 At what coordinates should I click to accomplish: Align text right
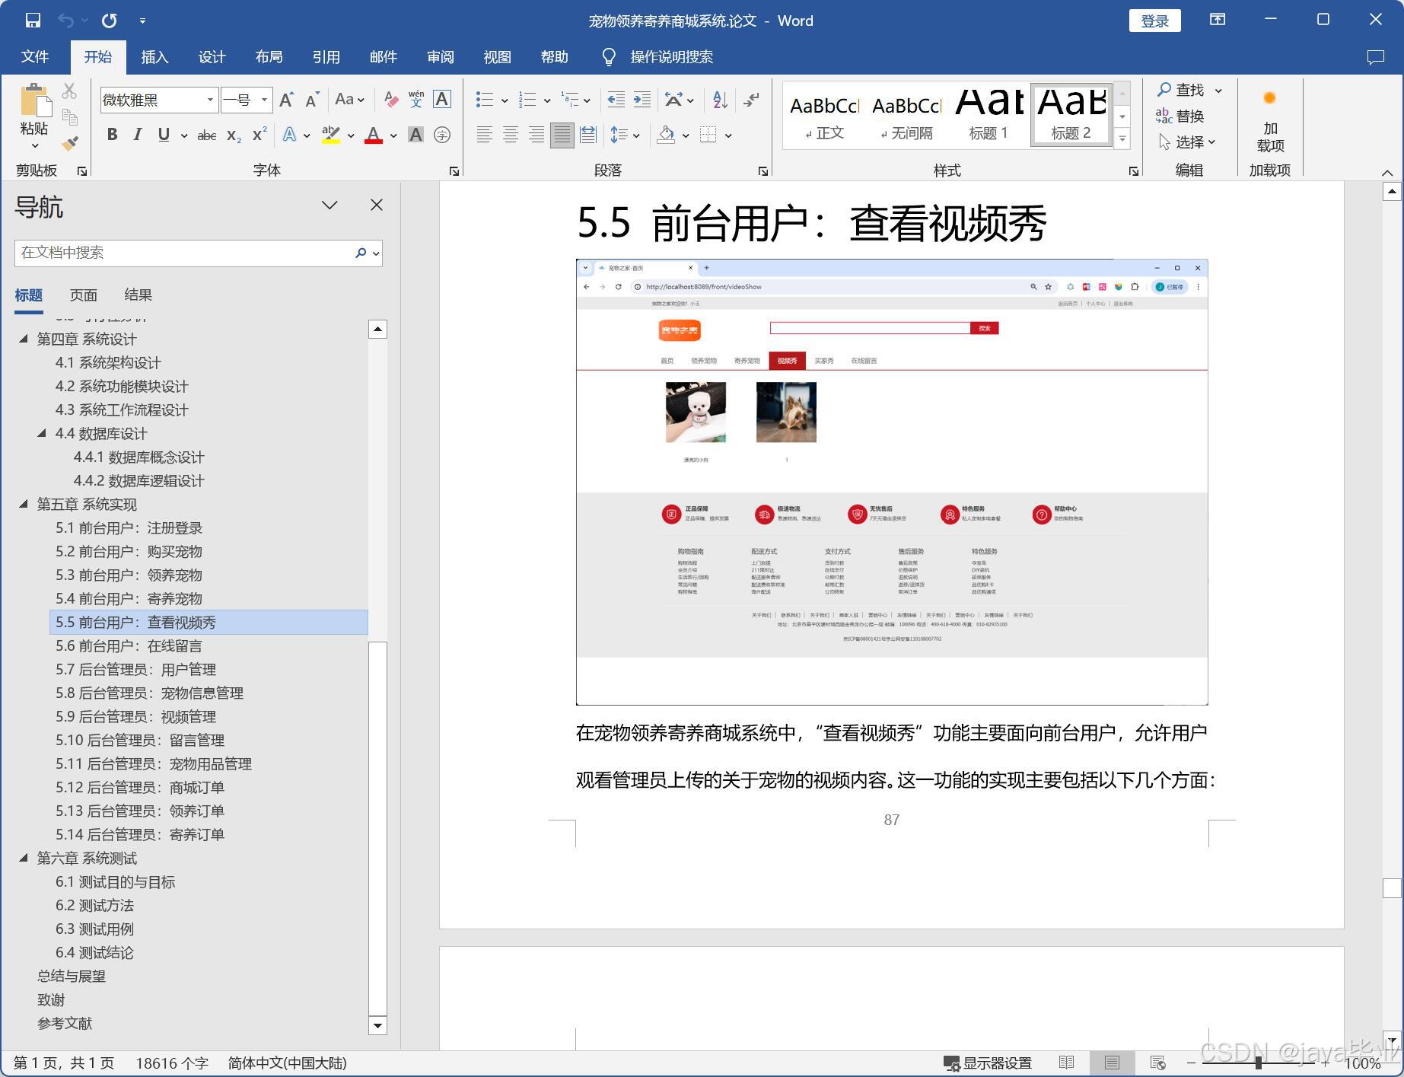[536, 135]
